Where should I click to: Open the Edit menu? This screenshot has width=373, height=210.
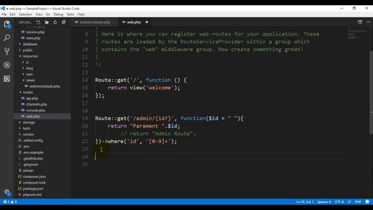tap(13, 14)
